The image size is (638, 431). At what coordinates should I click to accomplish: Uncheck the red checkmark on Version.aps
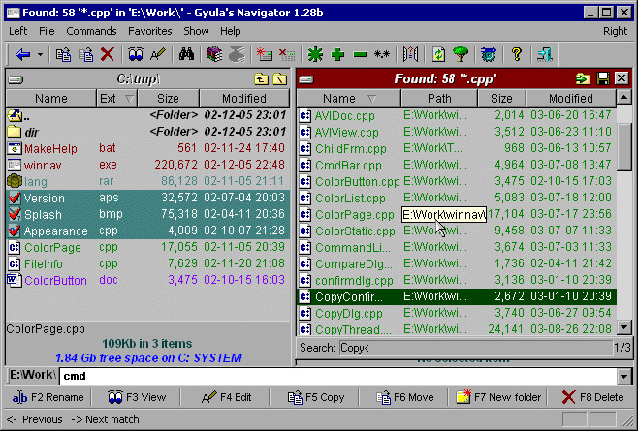point(15,198)
